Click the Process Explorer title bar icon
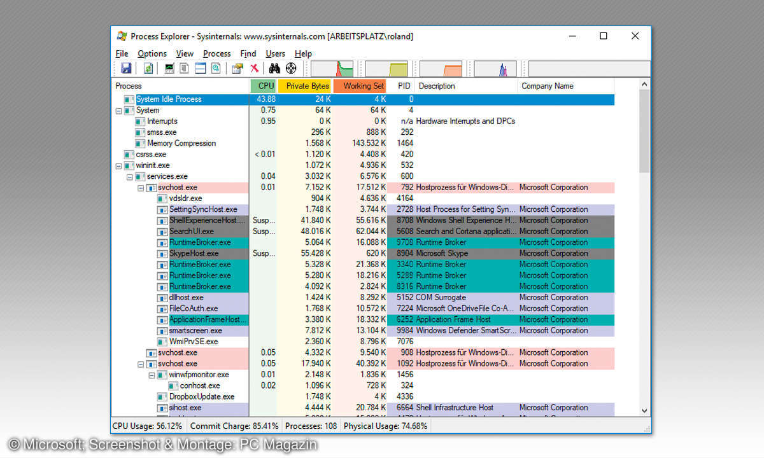 click(122, 36)
